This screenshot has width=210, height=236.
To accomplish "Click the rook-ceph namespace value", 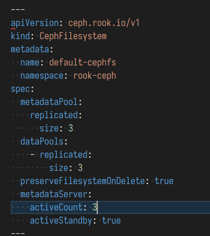I will pyautogui.click(x=95, y=75).
